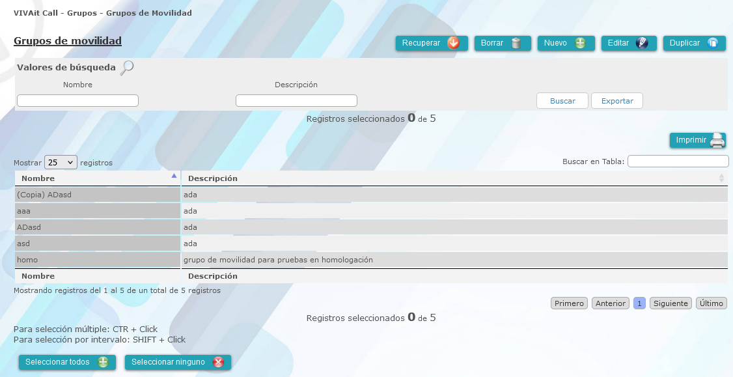Screen dimensions: 733x377
Task: Open the Mostrar registros dropdown
Action: click(x=61, y=162)
